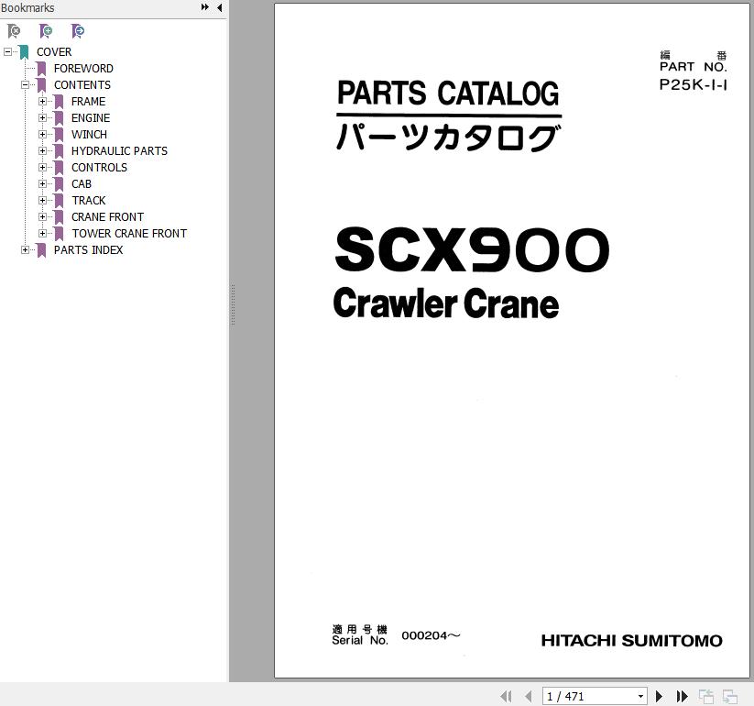Go to the next page
This screenshot has height=706, width=754.
coord(660,696)
